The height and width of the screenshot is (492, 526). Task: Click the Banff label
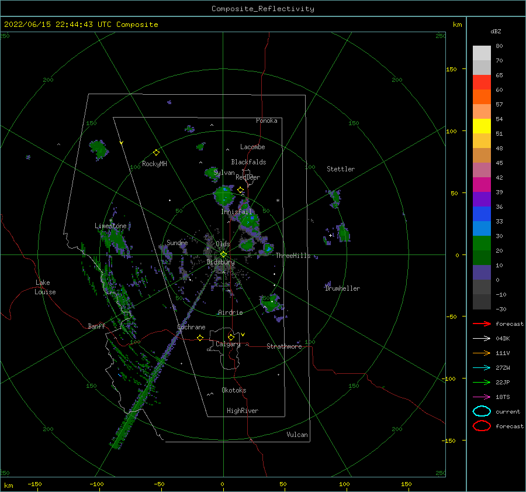(x=96, y=326)
